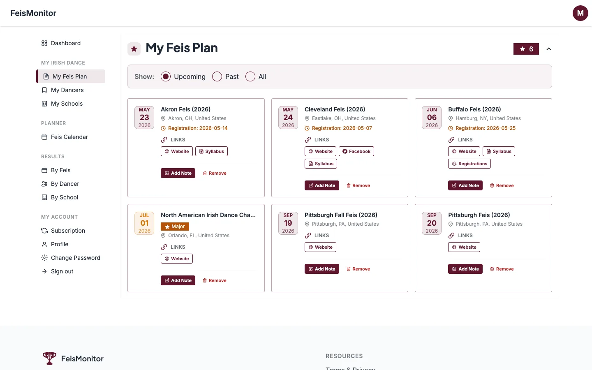This screenshot has height=370, width=592.
Task: Click the star icon beside My Feis Plan heading
Action: coord(134,49)
